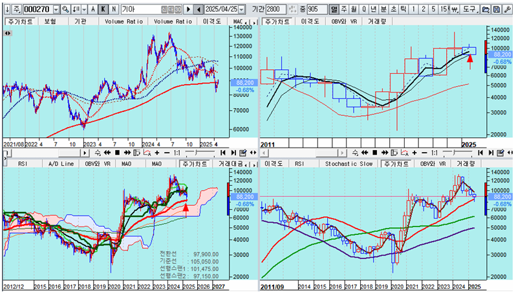Click right panel plus zoom-in icon
Viewport: 514px width, 292px height.
tap(414, 153)
